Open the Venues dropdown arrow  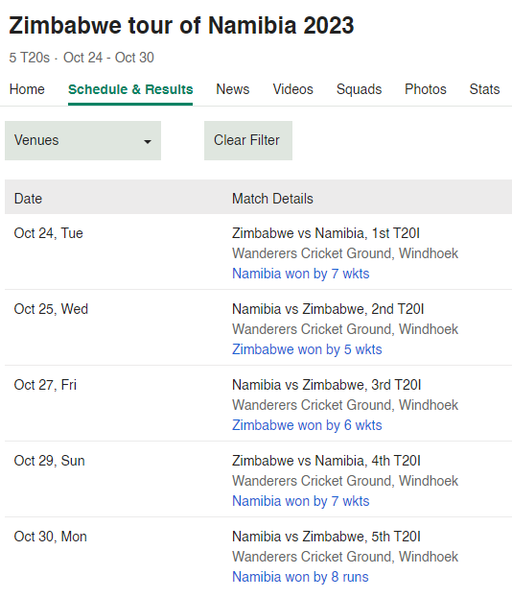(147, 141)
